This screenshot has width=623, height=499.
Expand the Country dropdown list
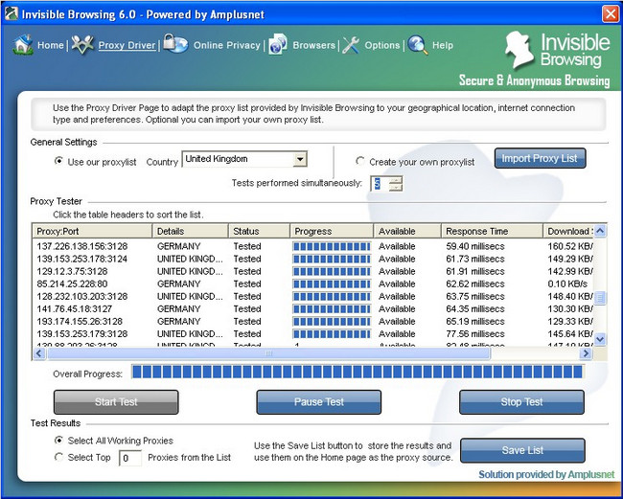pos(300,160)
